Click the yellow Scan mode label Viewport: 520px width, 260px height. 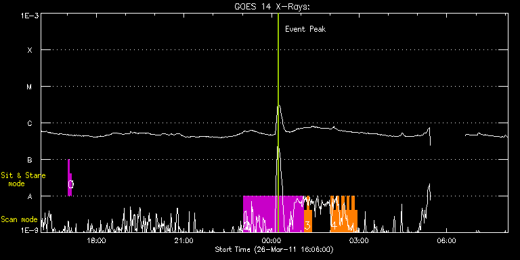pos(19,219)
